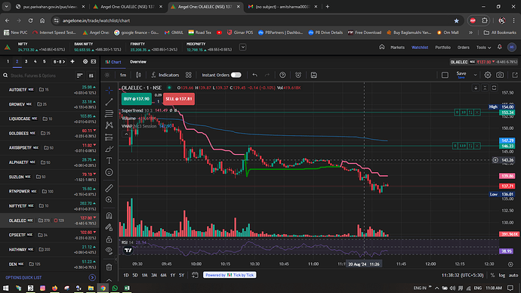Image resolution: width=521 pixels, height=293 pixels.
Task: Open the Portfolio menu item
Action: (443, 48)
